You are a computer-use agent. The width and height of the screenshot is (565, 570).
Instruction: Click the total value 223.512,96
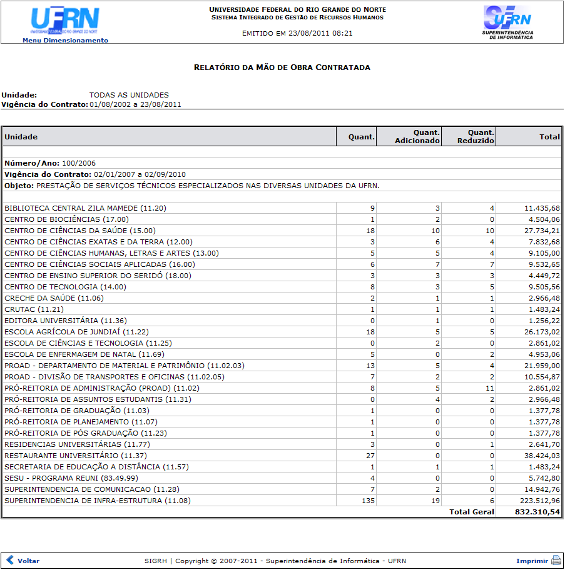click(539, 501)
